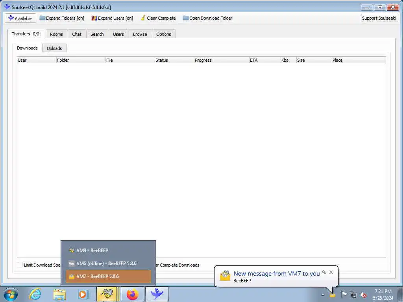403x302 pixels.
Task: Click the muted volume tray icon
Action: 363,295
